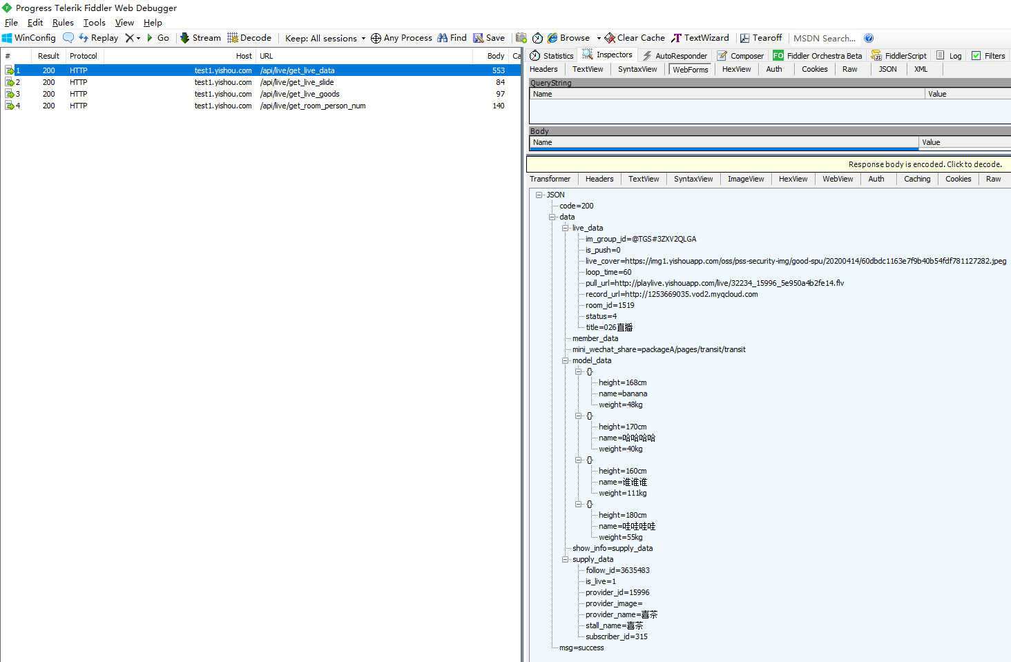Collapse the supply_data node
The image size is (1011, 662).
pyautogui.click(x=566, y=559)
